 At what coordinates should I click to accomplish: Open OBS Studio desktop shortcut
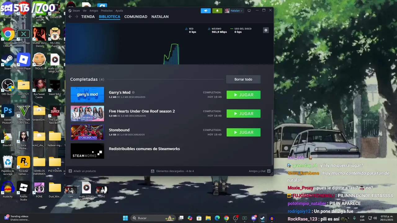(x=8, y=87)
